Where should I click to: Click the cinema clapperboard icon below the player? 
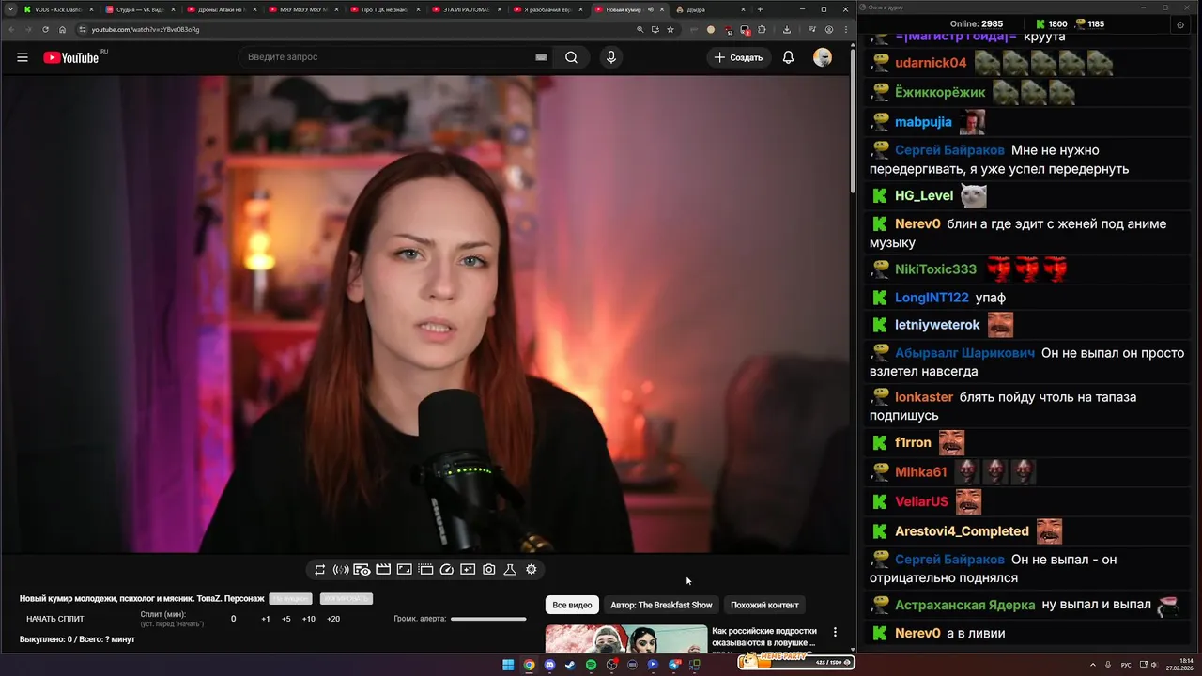coord(383,570)
